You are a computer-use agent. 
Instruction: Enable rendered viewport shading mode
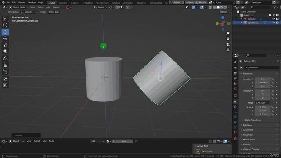225,7
